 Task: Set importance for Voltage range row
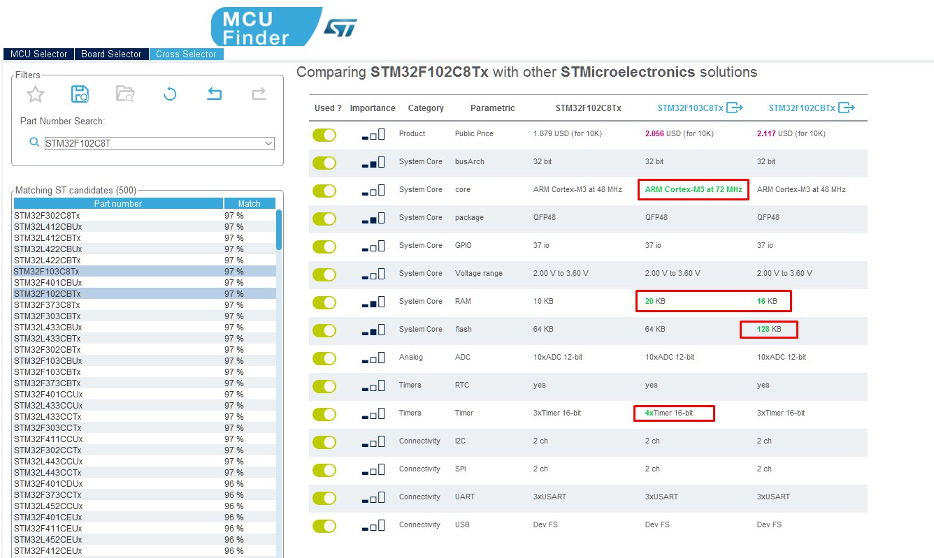373,274
